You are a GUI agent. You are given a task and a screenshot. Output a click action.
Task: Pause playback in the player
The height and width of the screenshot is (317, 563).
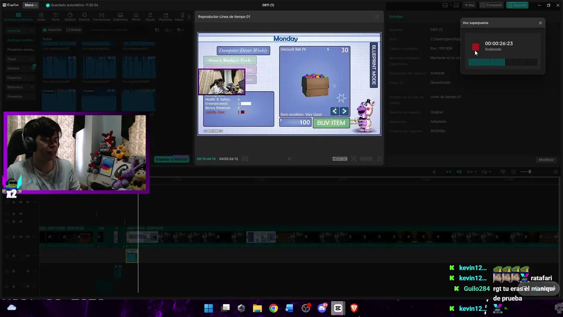(289, 159)
